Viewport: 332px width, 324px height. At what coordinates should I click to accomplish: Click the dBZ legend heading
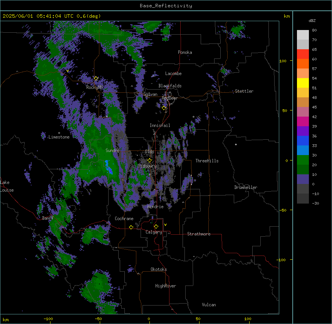click(x=312, y=20)
